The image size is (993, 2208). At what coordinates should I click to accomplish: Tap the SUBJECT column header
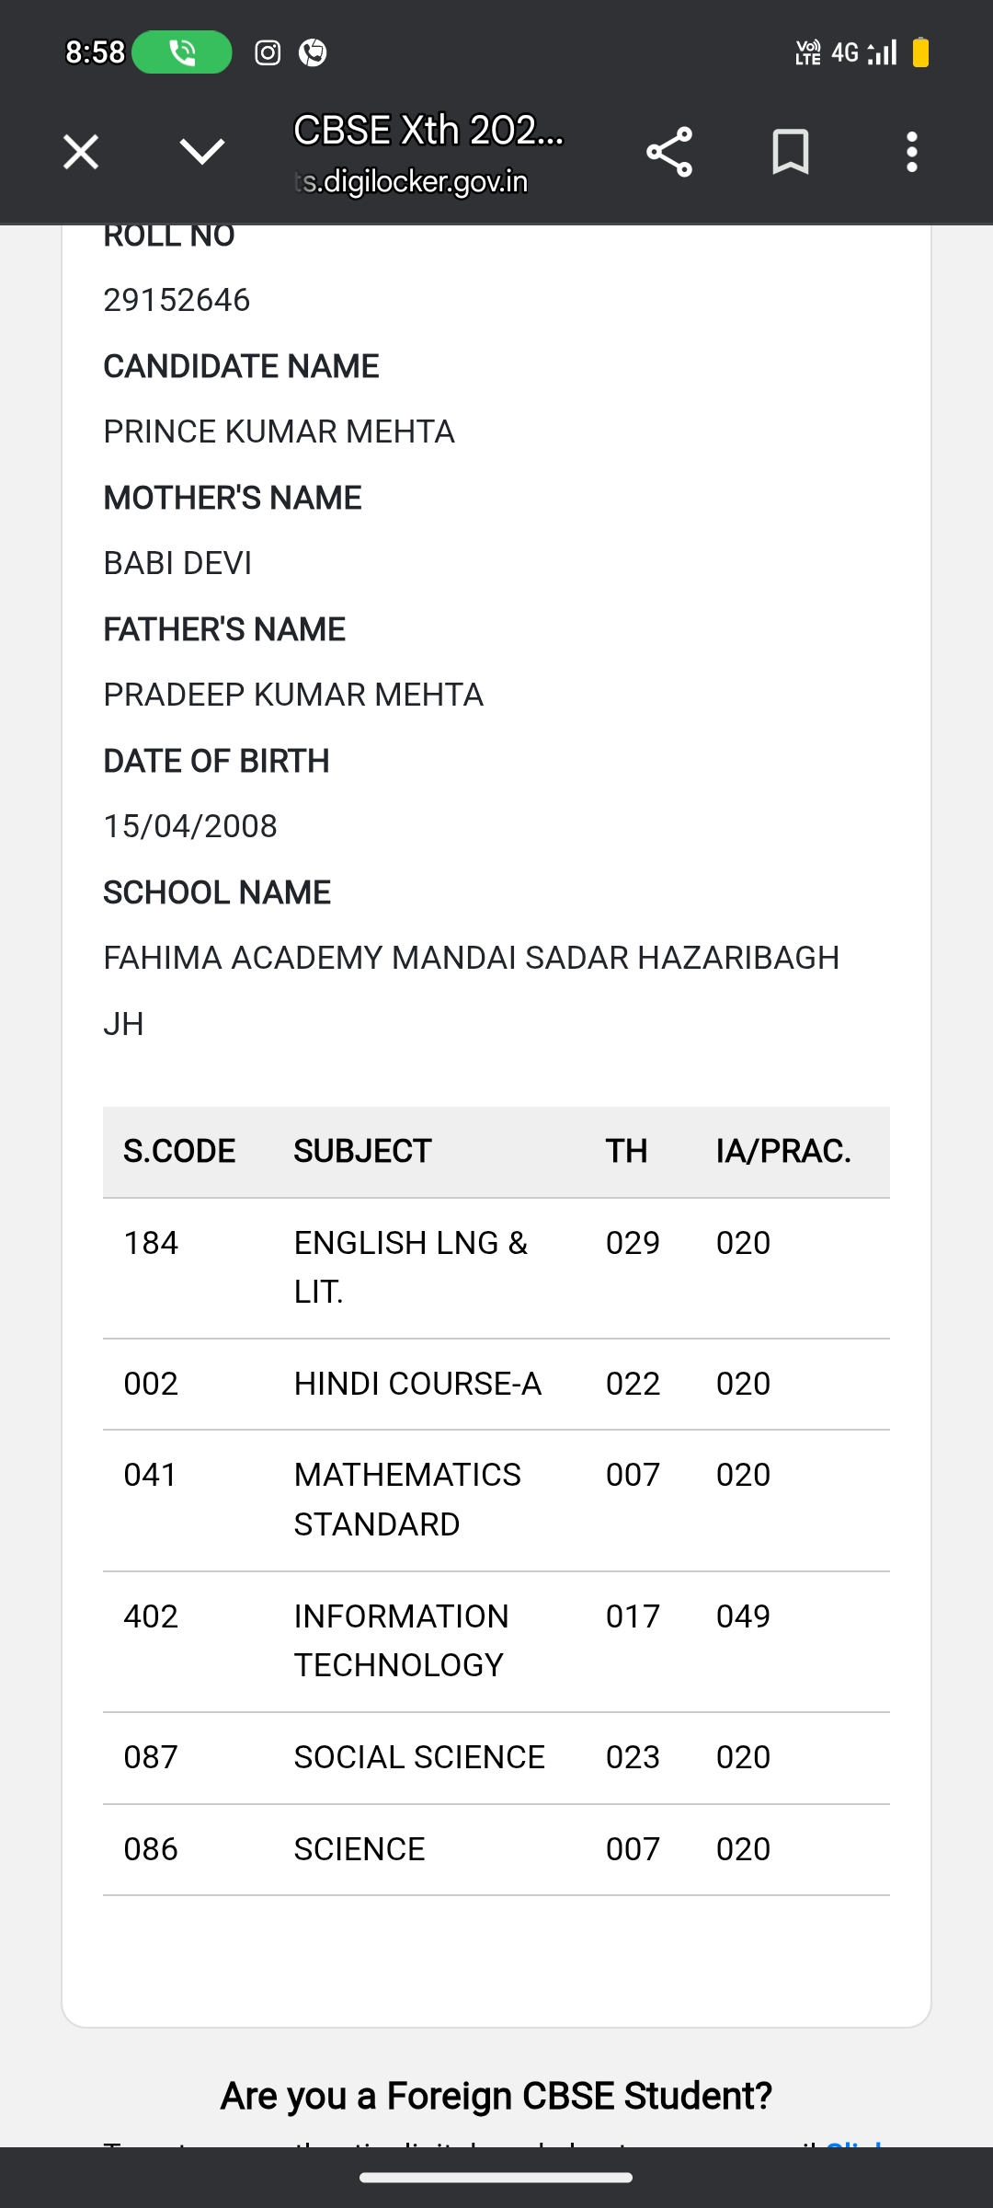(362, 1151)
